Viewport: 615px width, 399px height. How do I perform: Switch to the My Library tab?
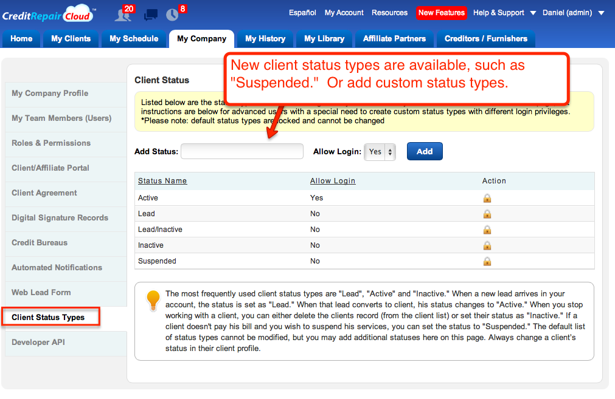click(x=324, y=39)
